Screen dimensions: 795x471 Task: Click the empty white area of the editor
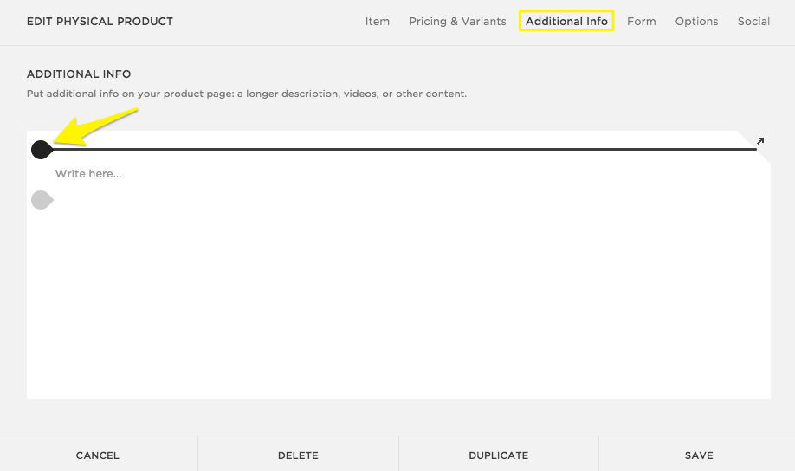[398, 303]
